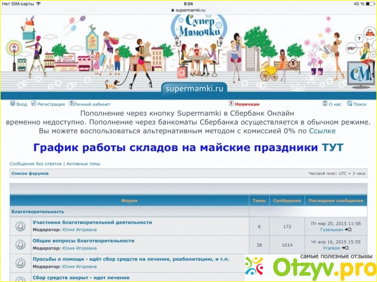Click the Регистрация icon
Image resolution: width=377 pixels, height=282 pixels.
pos(34,104)
